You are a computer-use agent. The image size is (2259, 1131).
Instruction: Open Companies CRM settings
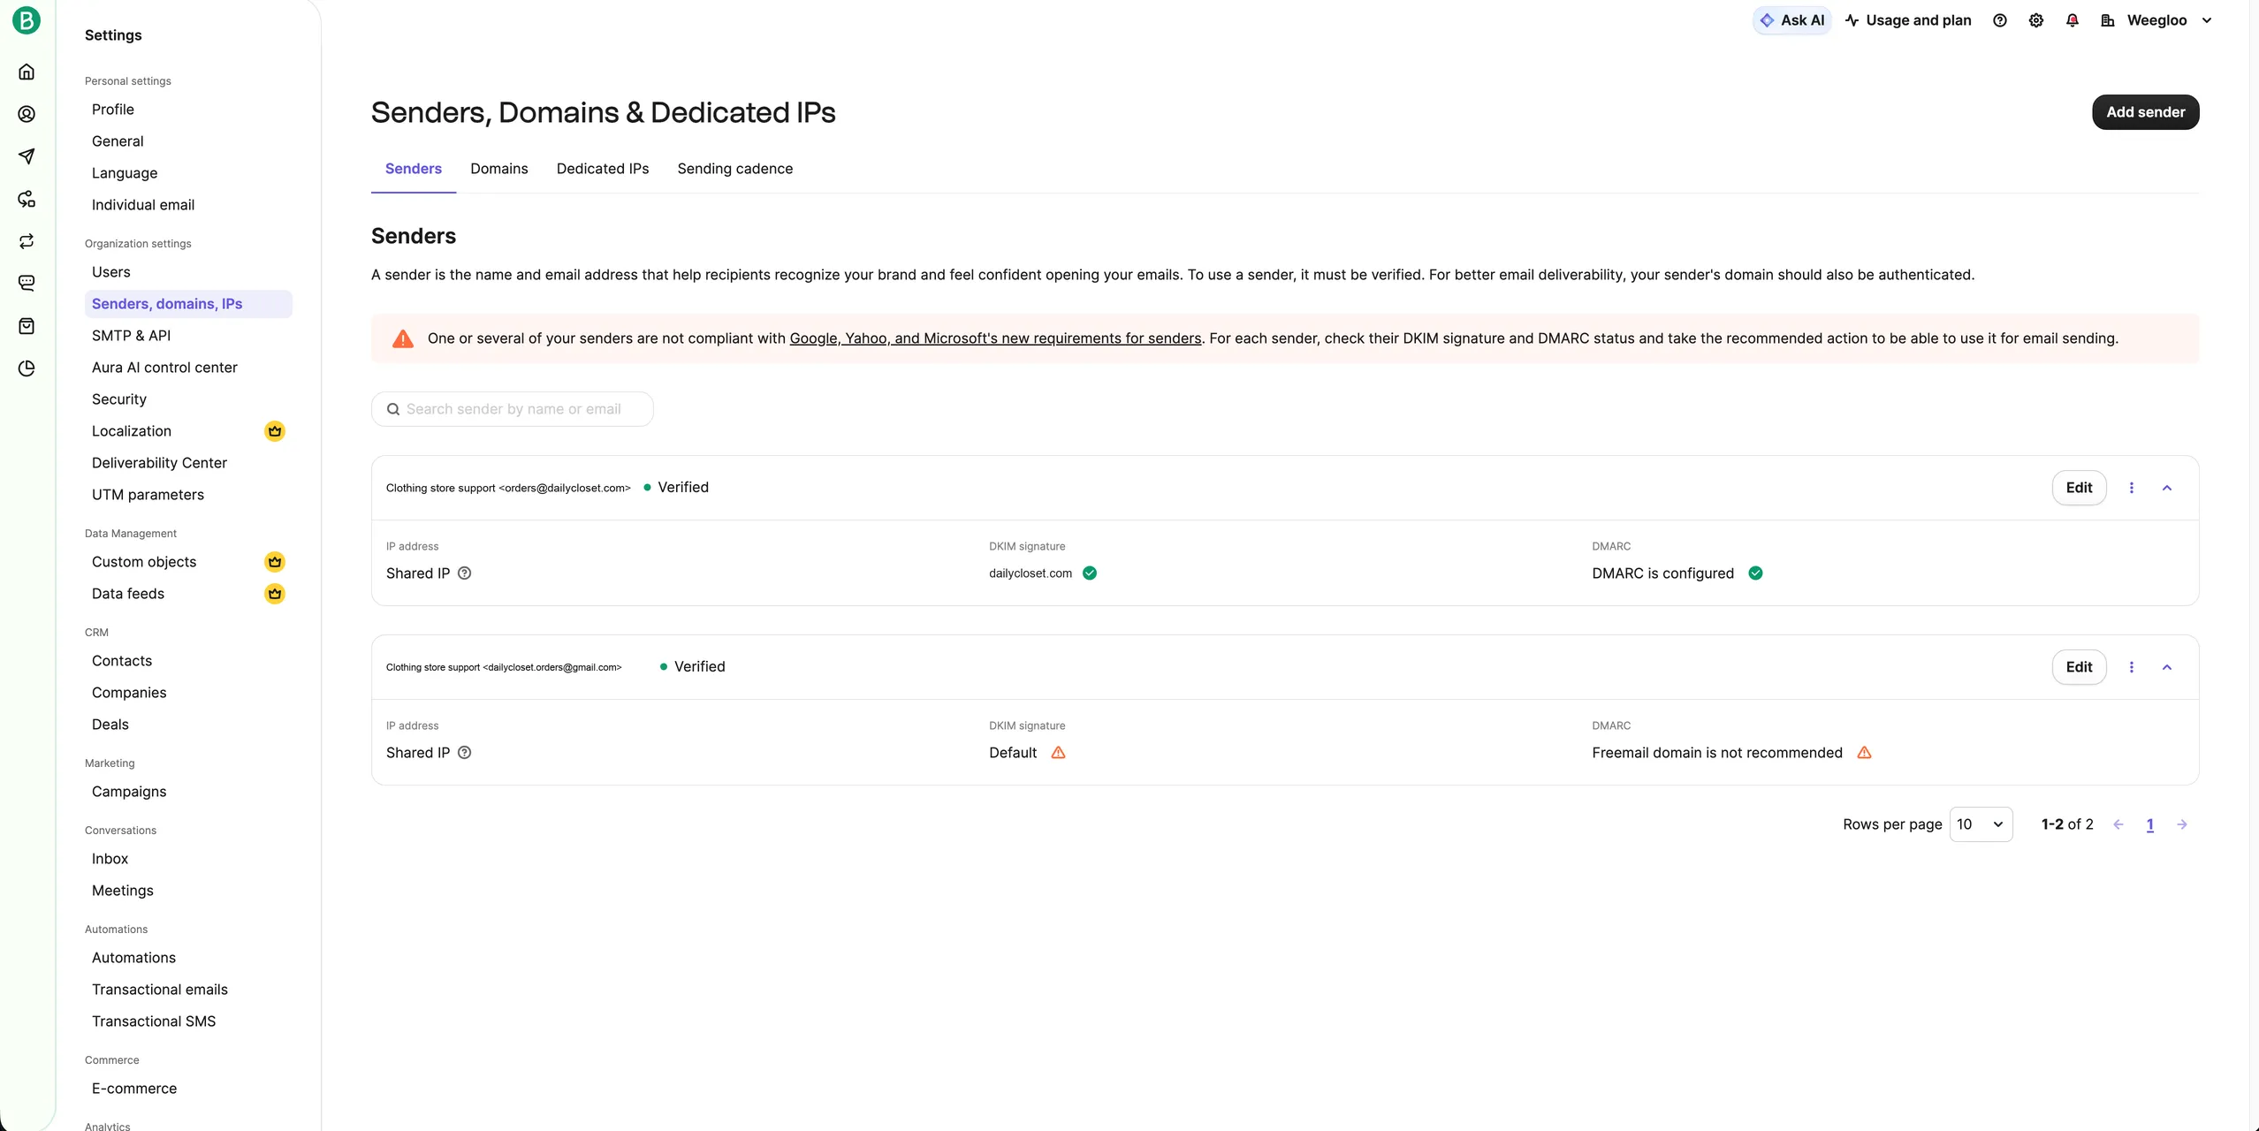[x=129, y=693]
